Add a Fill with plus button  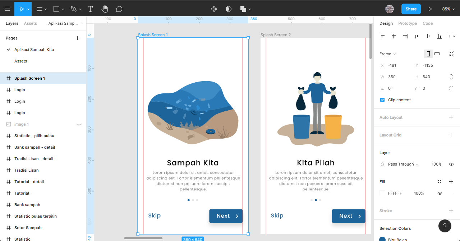point(451,182)
